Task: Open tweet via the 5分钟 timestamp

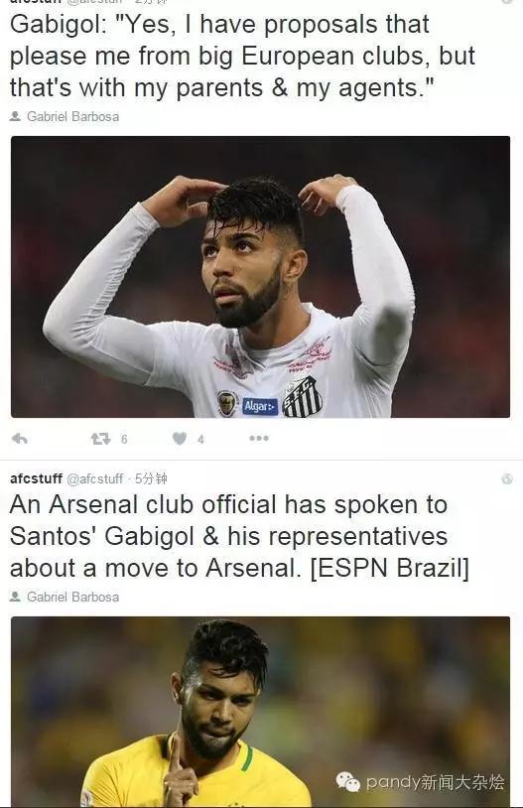Action: coord(151,478)
